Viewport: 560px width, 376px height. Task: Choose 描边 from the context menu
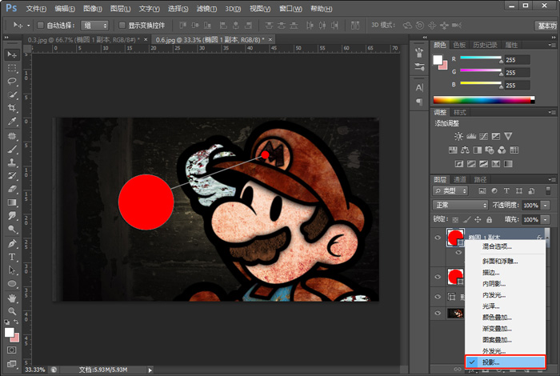[505, 273]
